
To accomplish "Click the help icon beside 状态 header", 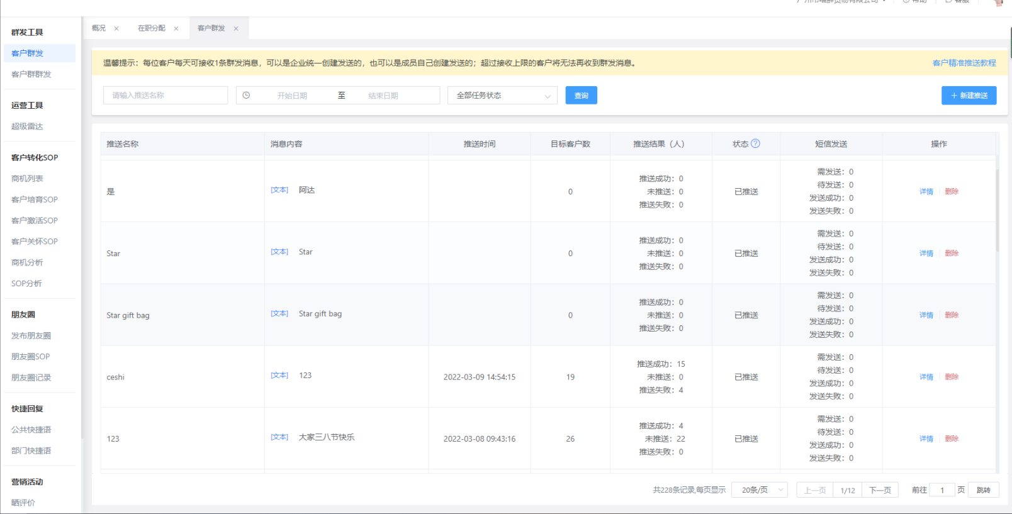I will click(755, 143).
